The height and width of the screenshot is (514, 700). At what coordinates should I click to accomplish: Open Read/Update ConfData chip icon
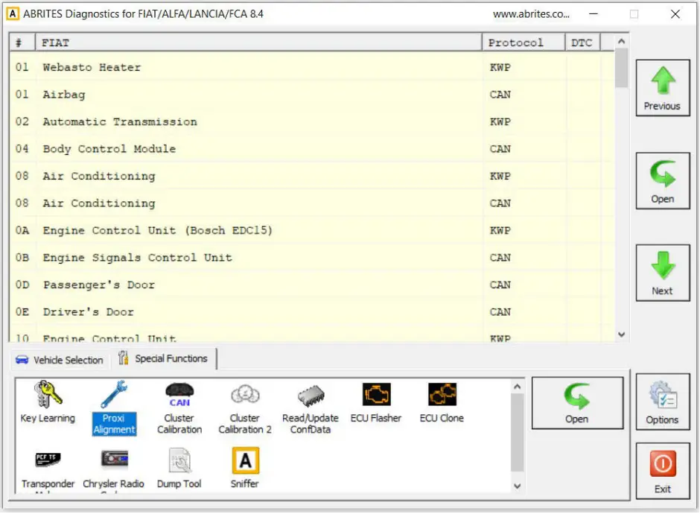(311, 396)
